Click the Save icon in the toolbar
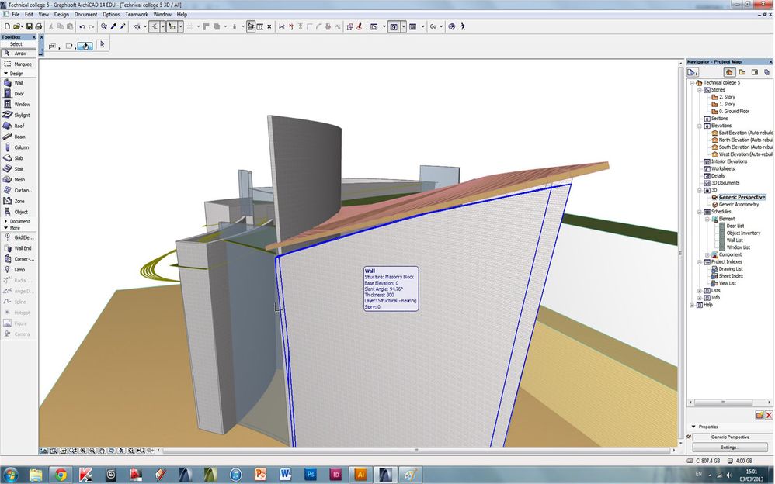775x484 pixels. pyautogui.click(x=30, y=26)
